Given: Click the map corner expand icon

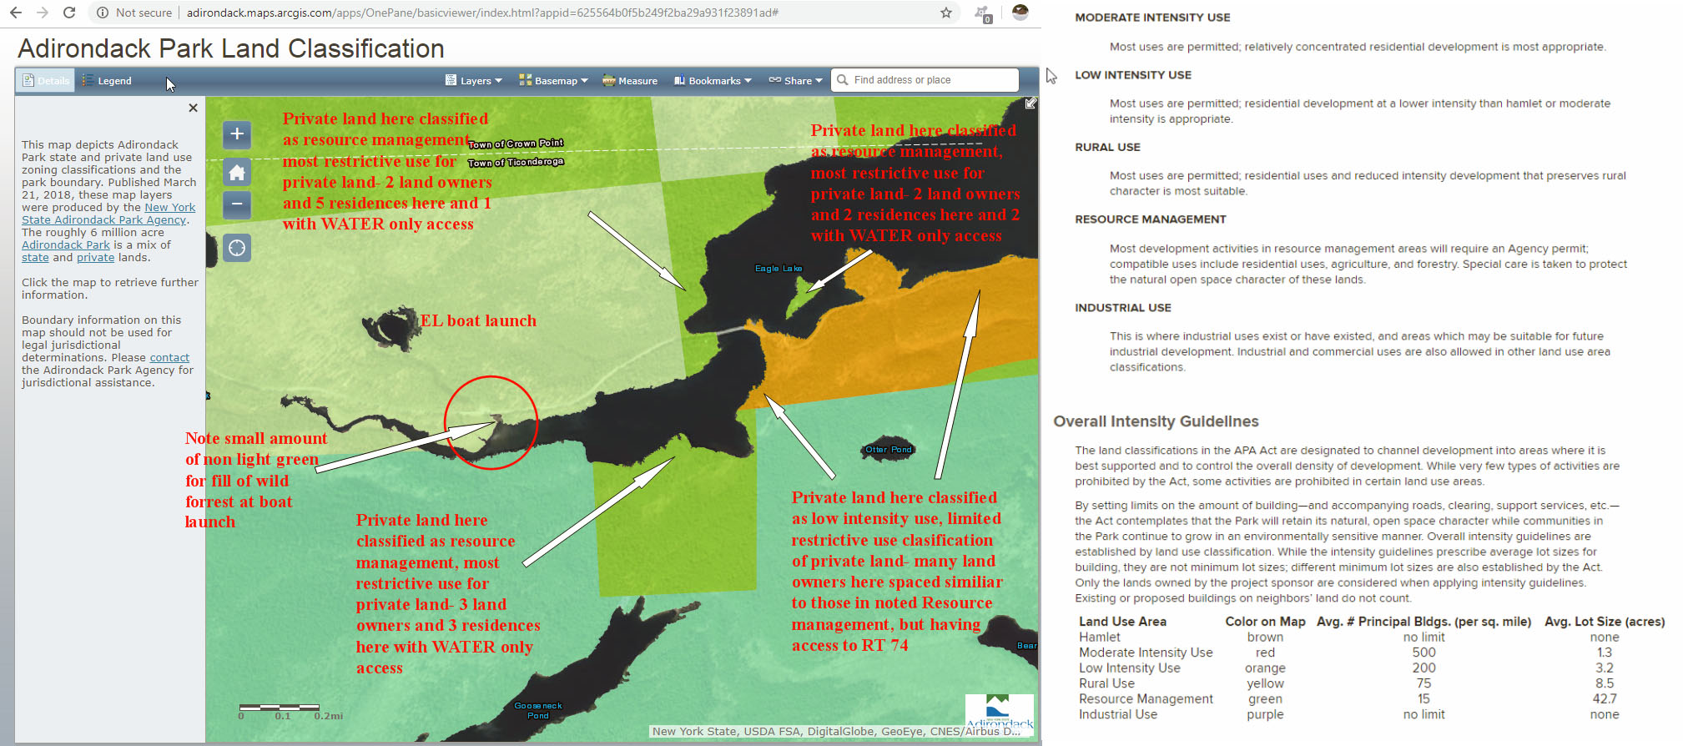Looking at the screenshot, I should (1031, 103).
